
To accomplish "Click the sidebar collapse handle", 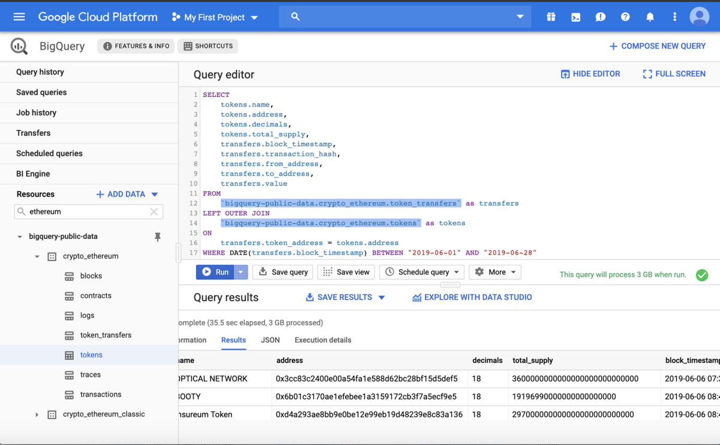I will tap(178, 253).
